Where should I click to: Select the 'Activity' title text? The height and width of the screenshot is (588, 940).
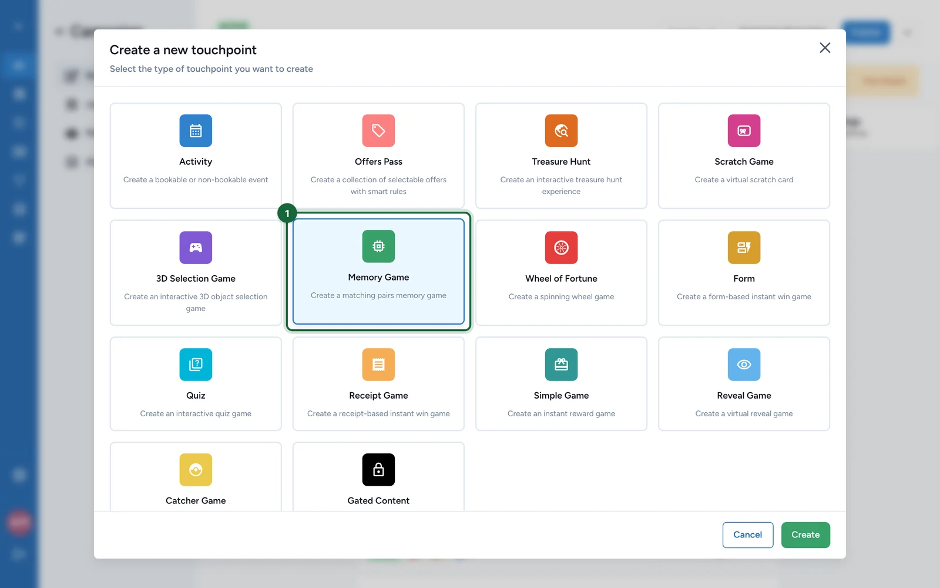click(x=196, y=162)
